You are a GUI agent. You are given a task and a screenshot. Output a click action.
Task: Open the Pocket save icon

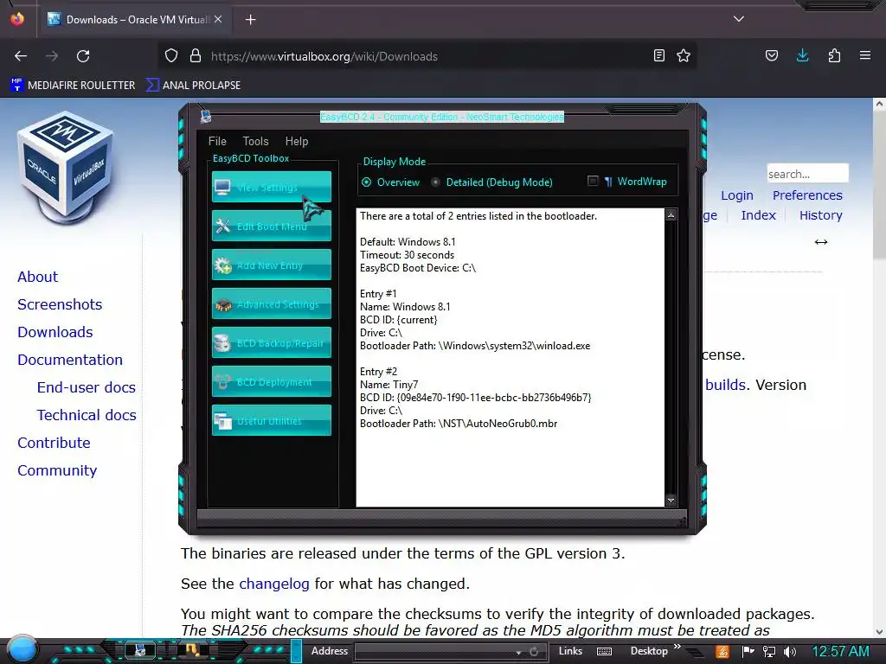click(x=771, y=55)
